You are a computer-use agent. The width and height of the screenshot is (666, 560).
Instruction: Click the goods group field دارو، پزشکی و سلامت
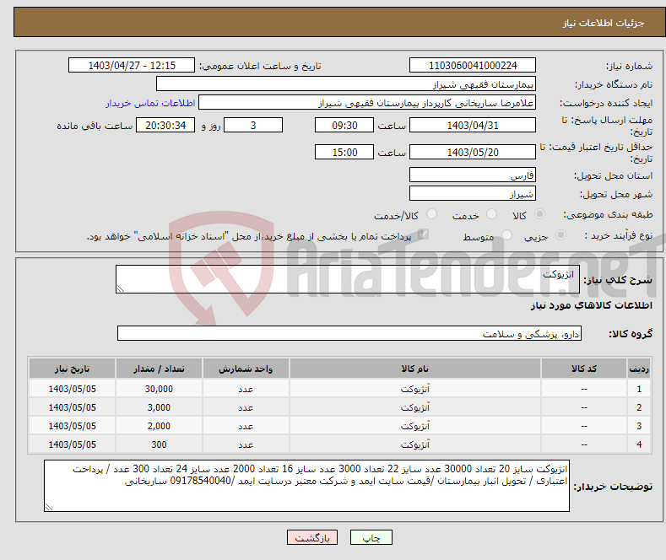click(349, 333)
